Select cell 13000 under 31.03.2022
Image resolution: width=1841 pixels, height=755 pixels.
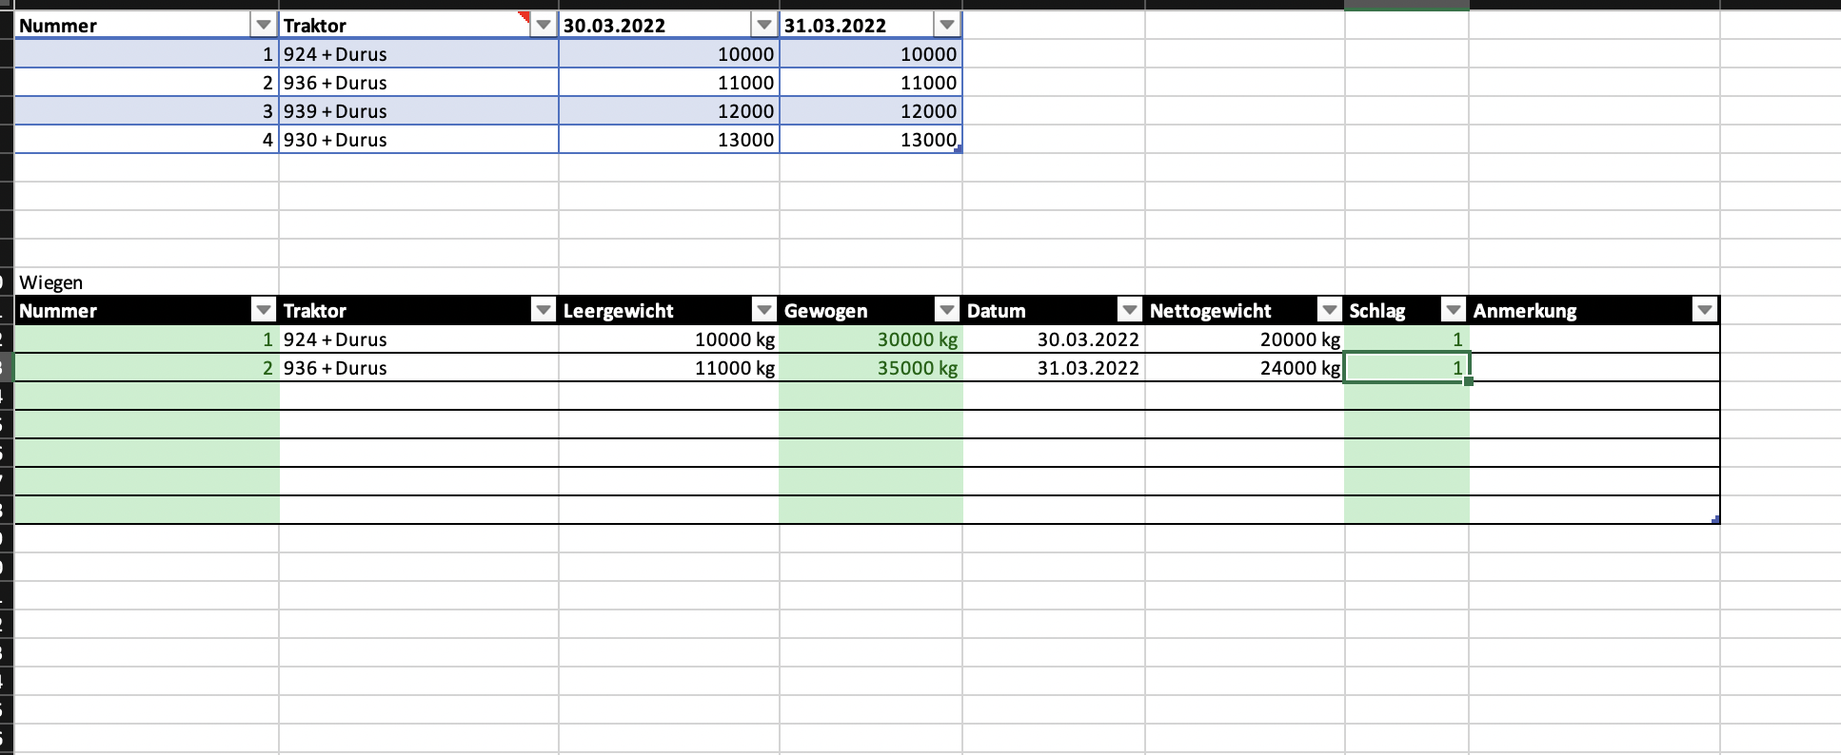click(x=871, y=140)
